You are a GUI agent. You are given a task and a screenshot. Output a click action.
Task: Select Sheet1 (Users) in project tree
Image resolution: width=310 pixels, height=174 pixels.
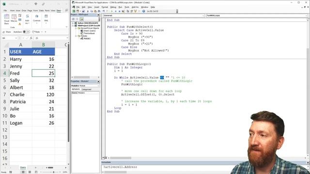[x=89, y=31]
